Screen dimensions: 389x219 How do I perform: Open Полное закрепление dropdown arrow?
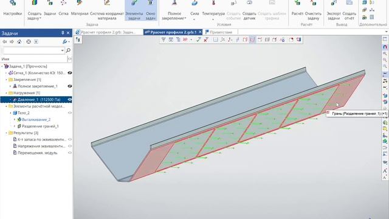(x=185, y=19)
